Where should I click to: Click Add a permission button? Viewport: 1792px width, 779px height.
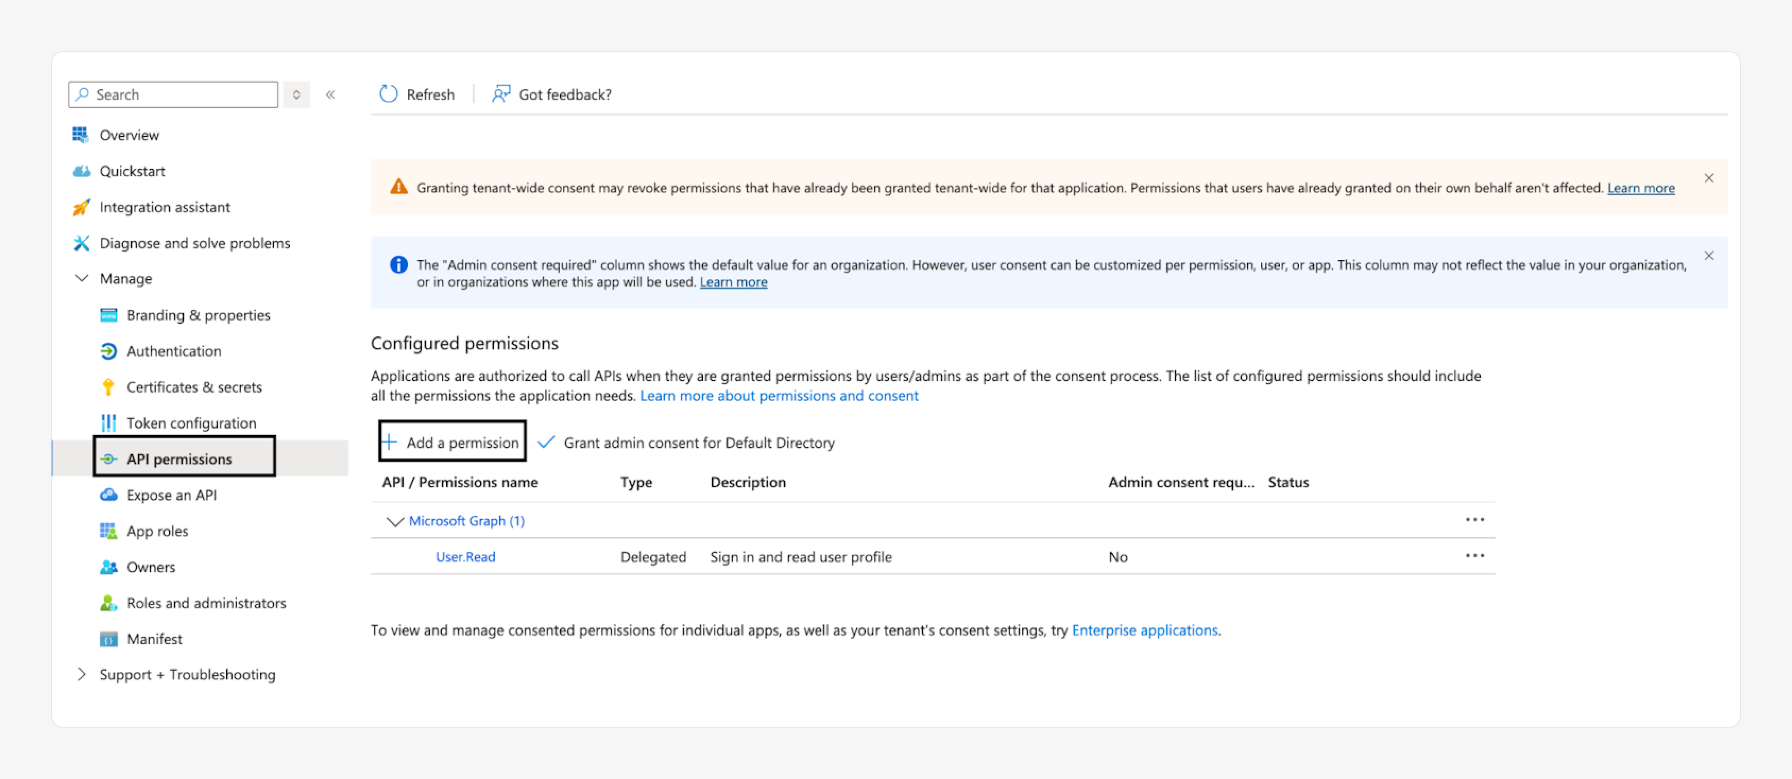tap(452, 442)
